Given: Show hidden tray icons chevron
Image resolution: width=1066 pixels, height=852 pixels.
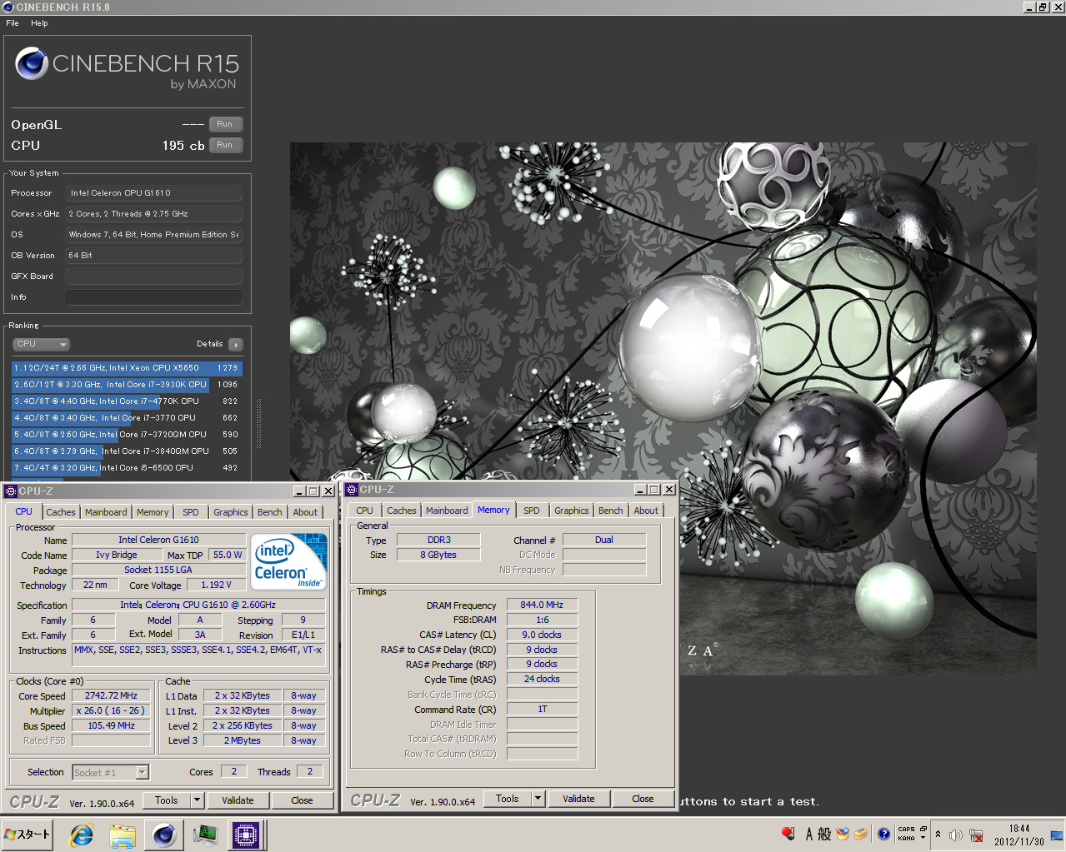Looking at the screenshot, I should click(938, 835).
